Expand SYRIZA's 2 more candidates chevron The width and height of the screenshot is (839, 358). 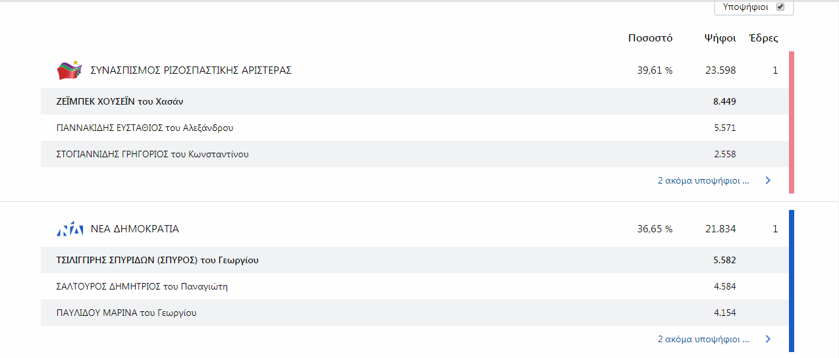(768, 180)
